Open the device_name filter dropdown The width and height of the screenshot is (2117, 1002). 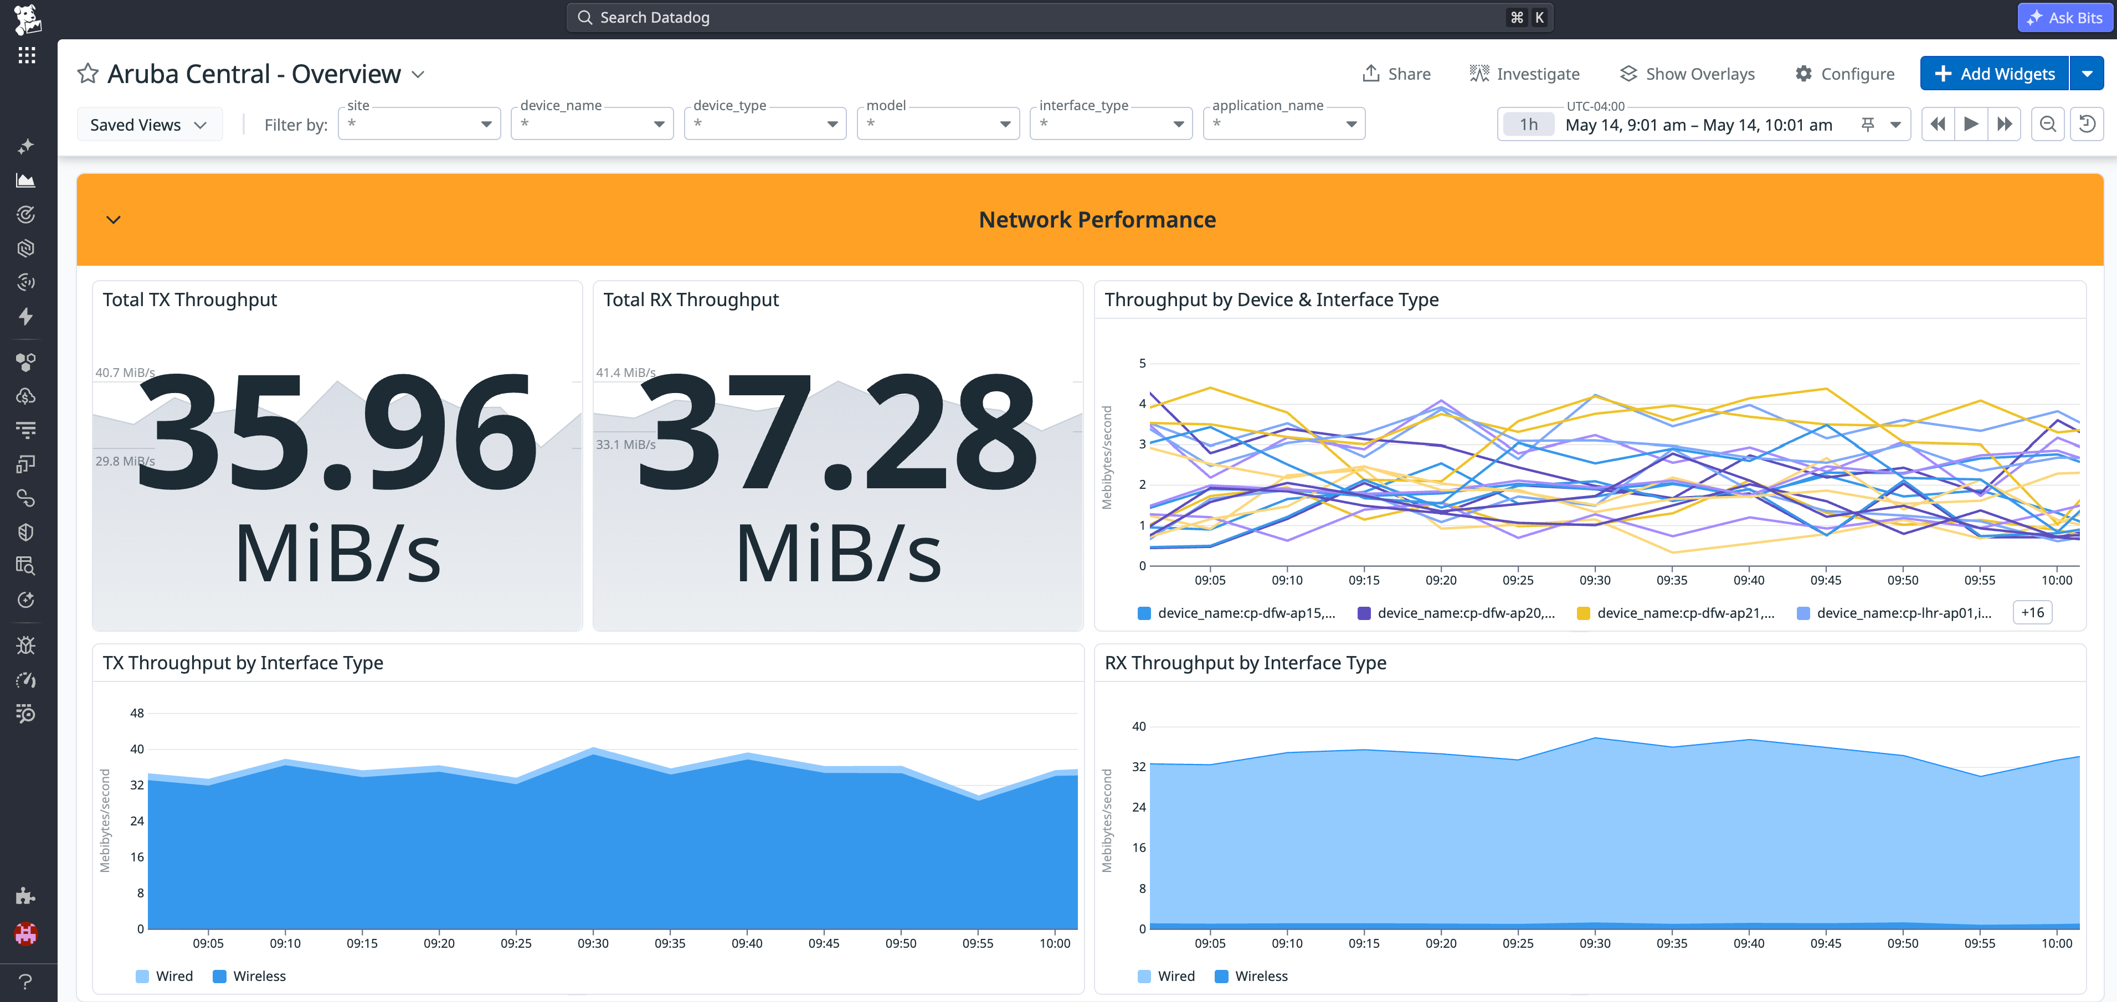click(x=592, y=124)
